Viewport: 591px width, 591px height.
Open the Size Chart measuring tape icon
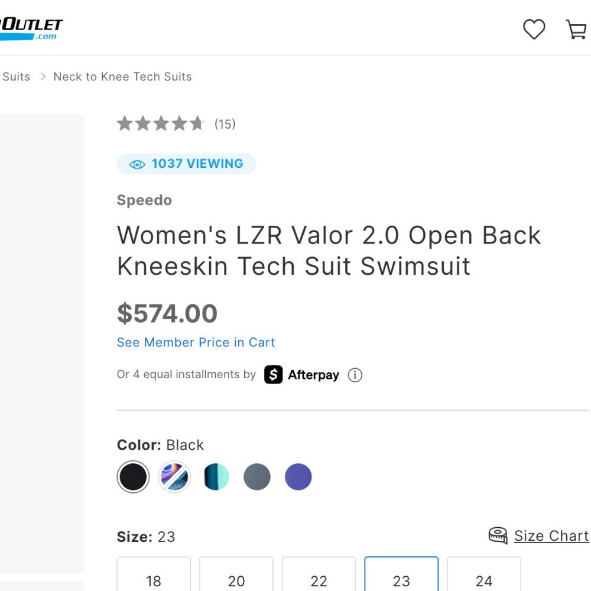tap(498, 535)
